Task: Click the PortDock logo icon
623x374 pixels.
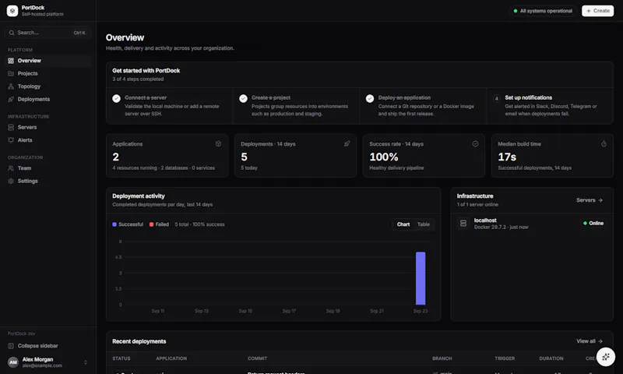Action: [12, 11]
